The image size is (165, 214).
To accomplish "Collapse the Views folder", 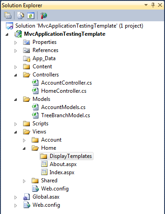I will [15, 132].
